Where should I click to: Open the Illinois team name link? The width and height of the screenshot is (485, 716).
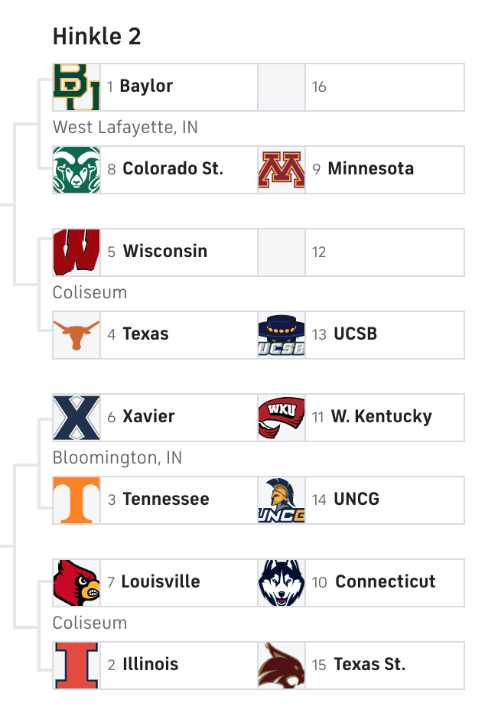pos(150,664)
